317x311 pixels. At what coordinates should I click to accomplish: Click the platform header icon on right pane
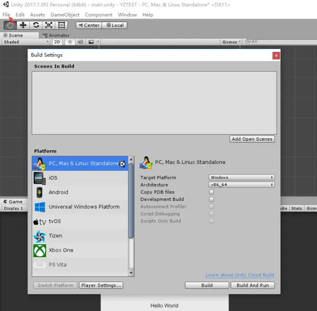click(x=146, y=162)
